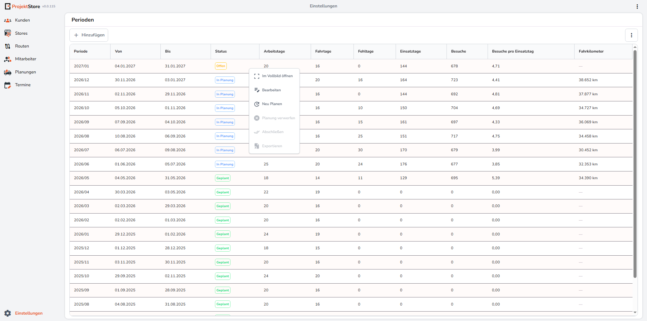
Task: Click the Planungen car icon
Action: [x=7, y=72]
